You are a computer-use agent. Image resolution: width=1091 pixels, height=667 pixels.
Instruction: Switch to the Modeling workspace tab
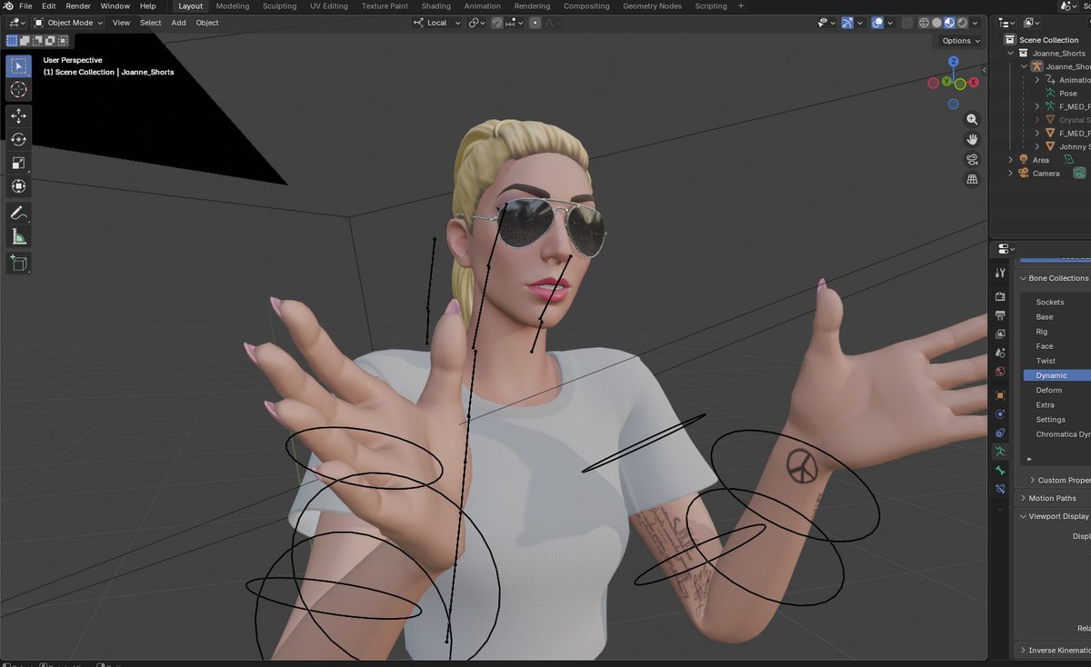point(233,5)
